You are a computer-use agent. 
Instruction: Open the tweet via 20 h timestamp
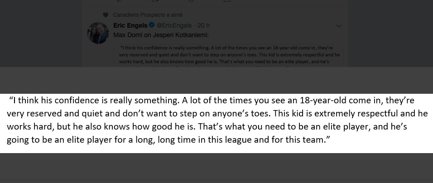pos(204,25)
